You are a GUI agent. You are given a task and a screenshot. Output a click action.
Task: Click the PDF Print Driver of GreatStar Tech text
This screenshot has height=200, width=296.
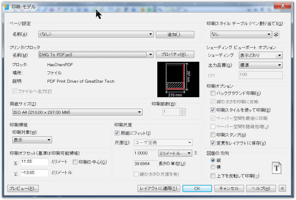tap(81, 81)
